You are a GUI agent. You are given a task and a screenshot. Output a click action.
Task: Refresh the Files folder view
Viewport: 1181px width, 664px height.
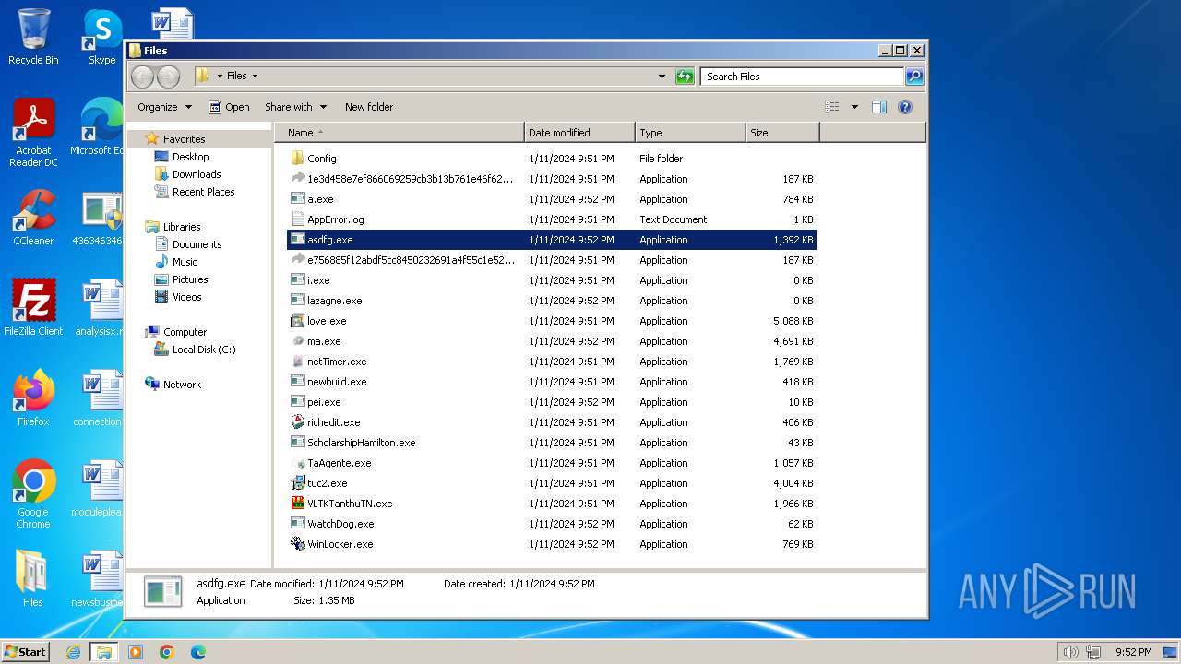pos(685,77)
